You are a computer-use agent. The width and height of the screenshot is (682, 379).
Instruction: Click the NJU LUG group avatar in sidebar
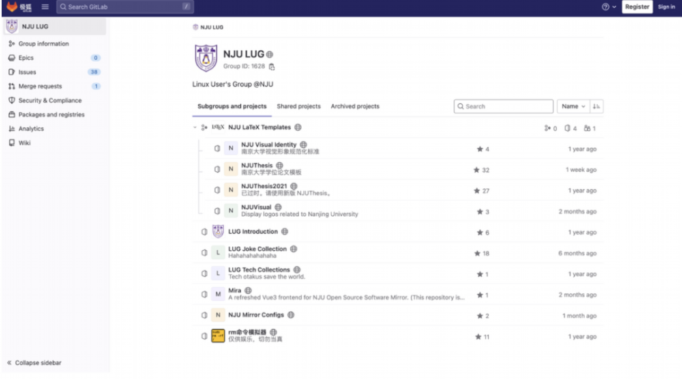(x=12, y=27)
